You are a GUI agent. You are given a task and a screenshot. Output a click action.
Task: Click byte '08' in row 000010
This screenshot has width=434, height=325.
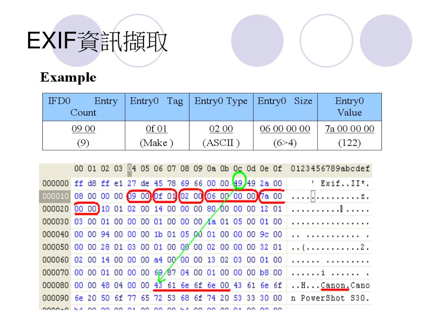(78, 196)
